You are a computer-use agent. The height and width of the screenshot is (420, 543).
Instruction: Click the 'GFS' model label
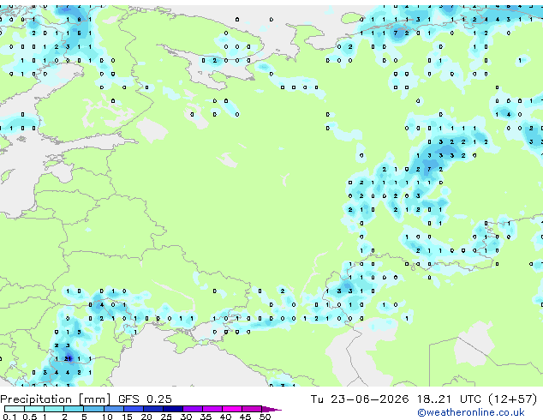pos(128,399)
